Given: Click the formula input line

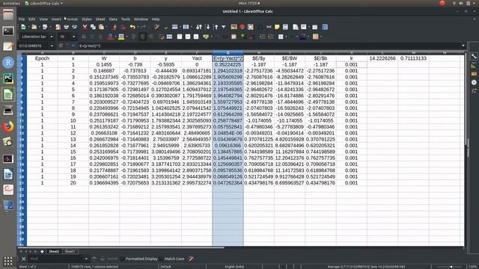Looking at the screenshot, I should (269, 46).
